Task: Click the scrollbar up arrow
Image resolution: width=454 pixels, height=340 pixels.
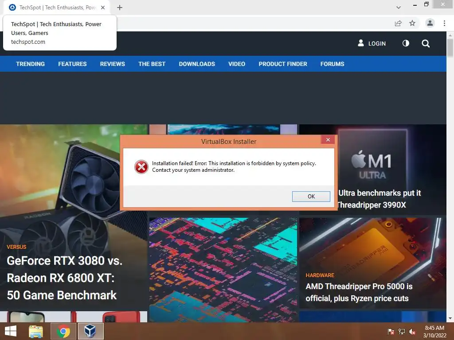Action: pyautogui.click(x=450, y=35)
